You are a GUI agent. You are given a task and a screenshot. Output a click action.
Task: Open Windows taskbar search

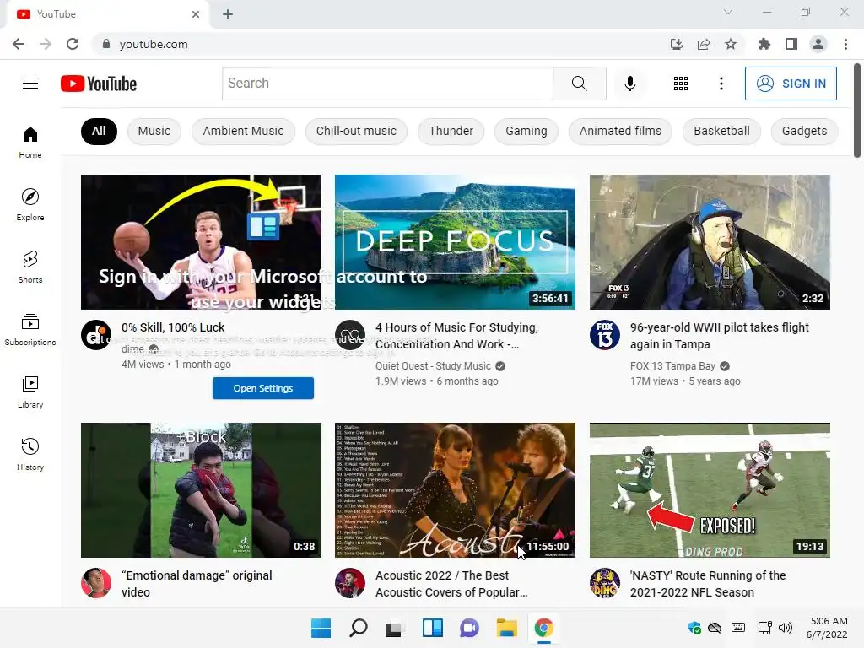358,628
